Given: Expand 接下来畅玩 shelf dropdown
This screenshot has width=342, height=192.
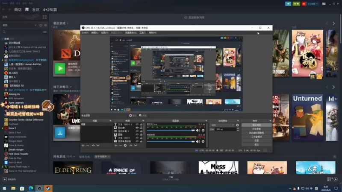Looking at the screenshot, I should 71,87.
